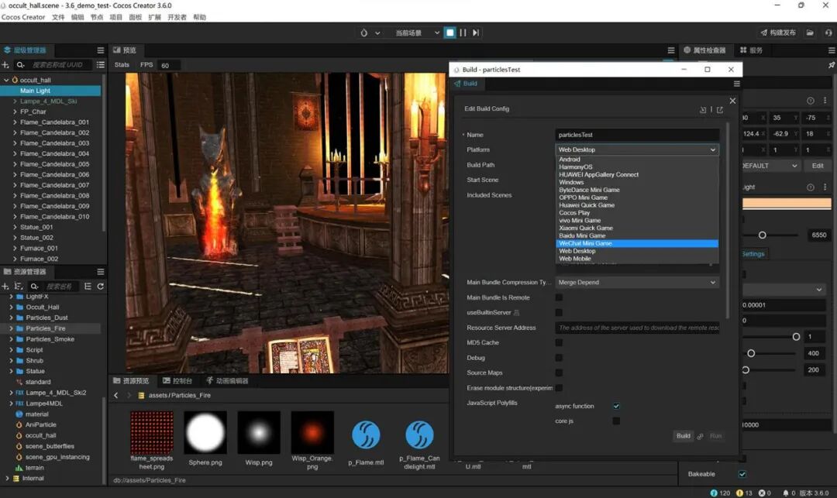Enable the Debug checkbox
The image size is (837, 498).
pos(559,358)
